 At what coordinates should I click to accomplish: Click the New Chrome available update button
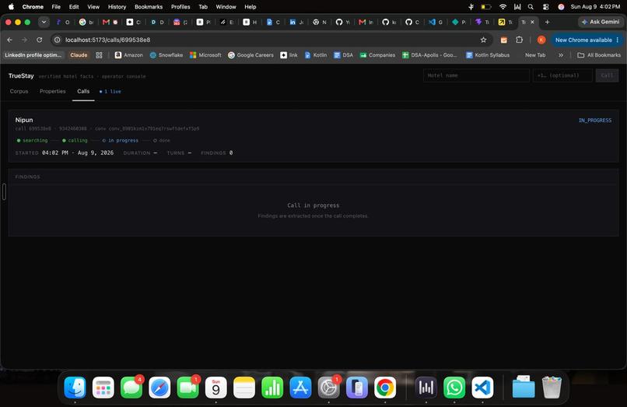click(x=587, y=40)
